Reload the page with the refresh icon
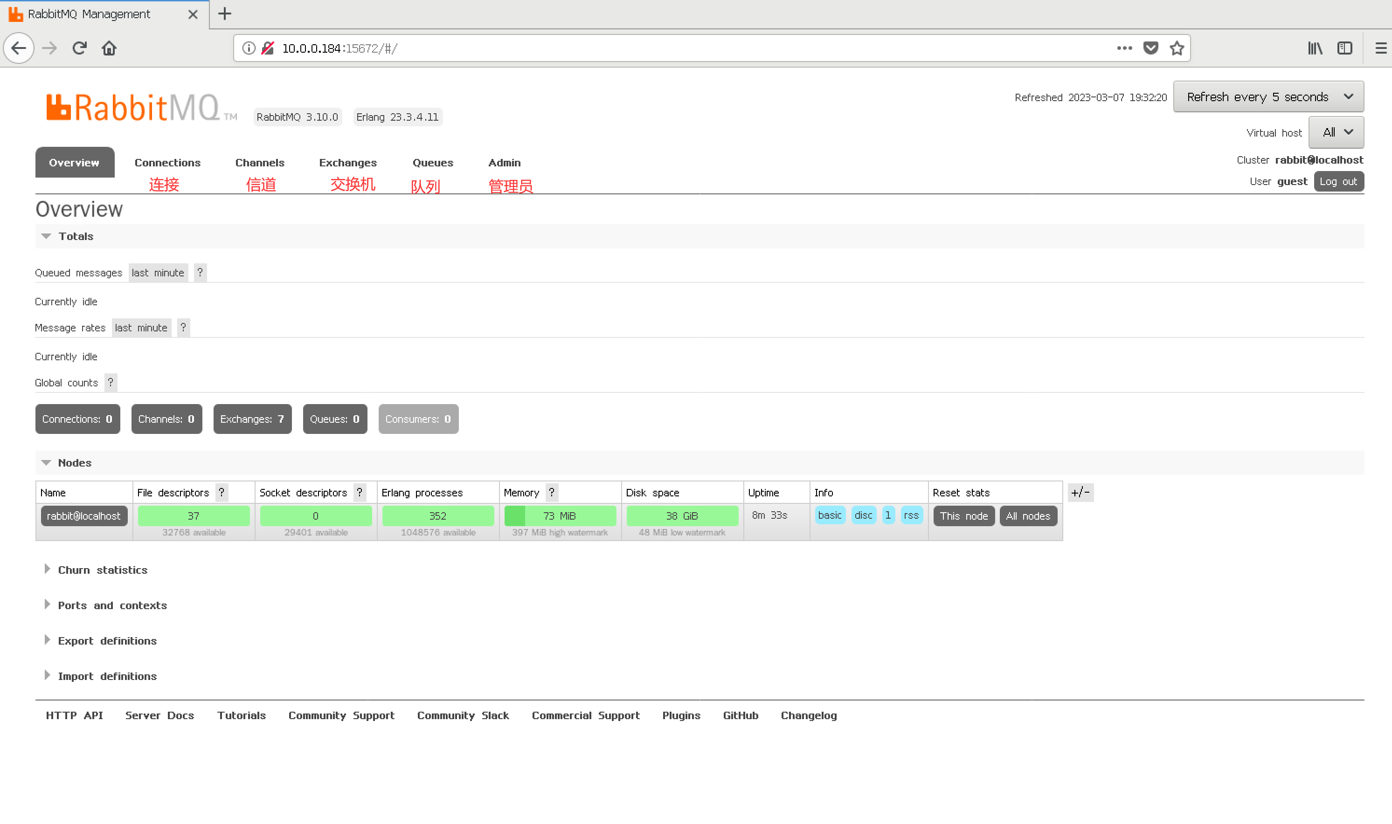Image resolution: width=1392 pixels, height=824 pixels. coord(79,48)
